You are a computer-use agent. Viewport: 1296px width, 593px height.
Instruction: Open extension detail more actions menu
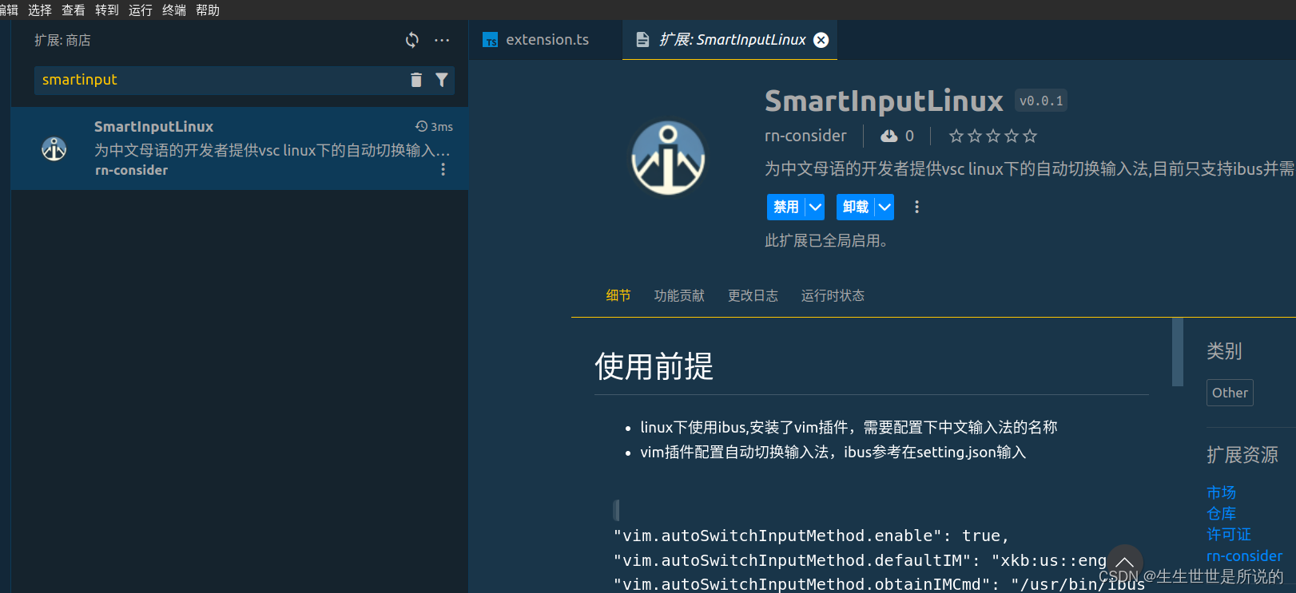point(916,207)
